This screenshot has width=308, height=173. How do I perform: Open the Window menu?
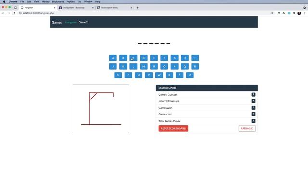click(88, 2)
